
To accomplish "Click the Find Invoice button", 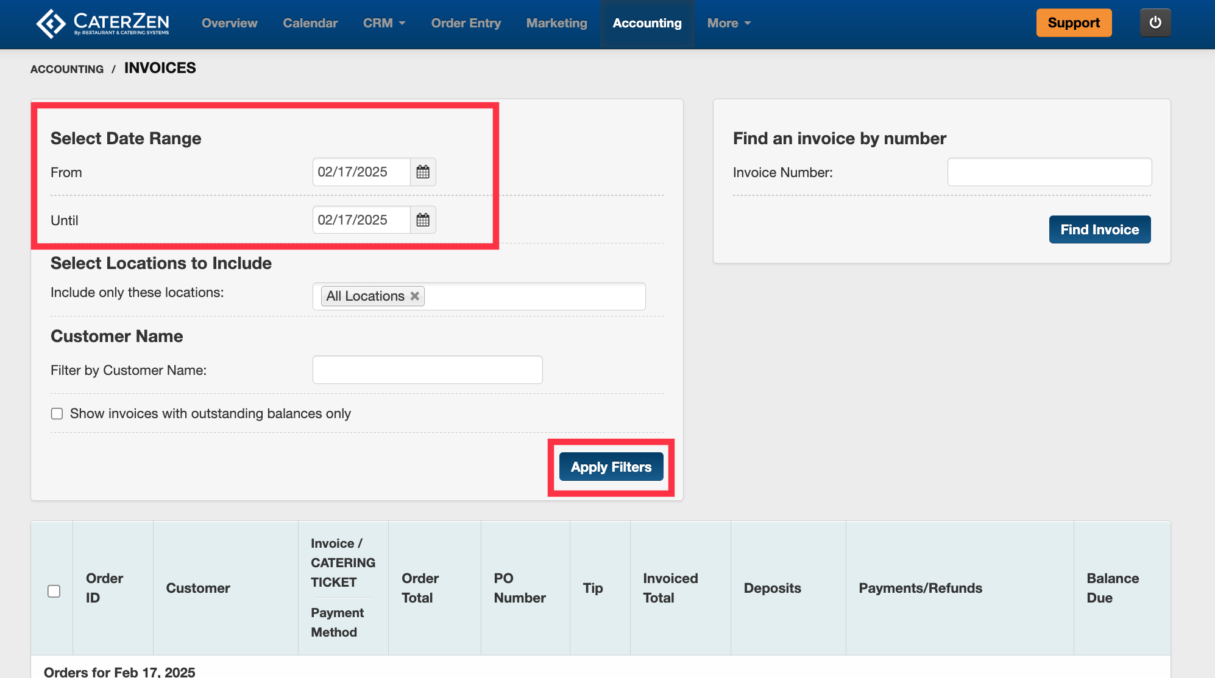I will tap(1099, 229).
